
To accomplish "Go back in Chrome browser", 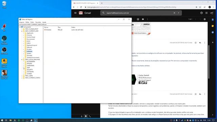I will tap(74, 7).
